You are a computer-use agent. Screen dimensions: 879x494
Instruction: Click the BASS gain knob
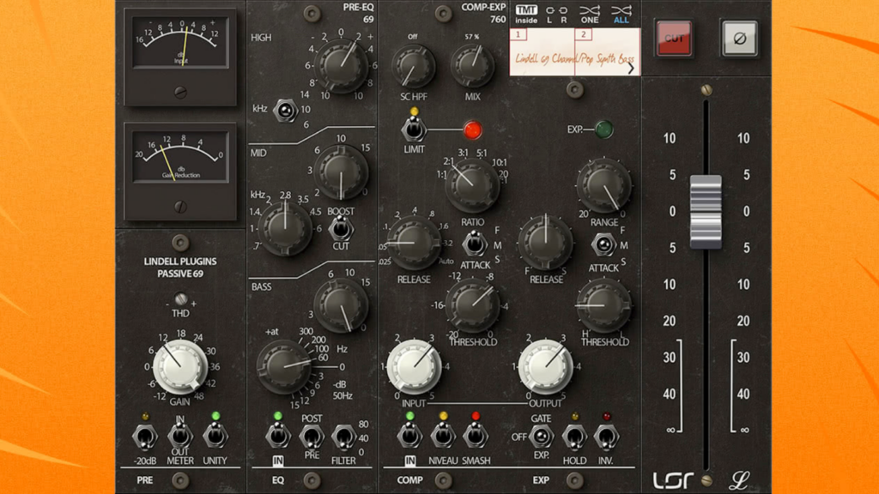[341, 306]
